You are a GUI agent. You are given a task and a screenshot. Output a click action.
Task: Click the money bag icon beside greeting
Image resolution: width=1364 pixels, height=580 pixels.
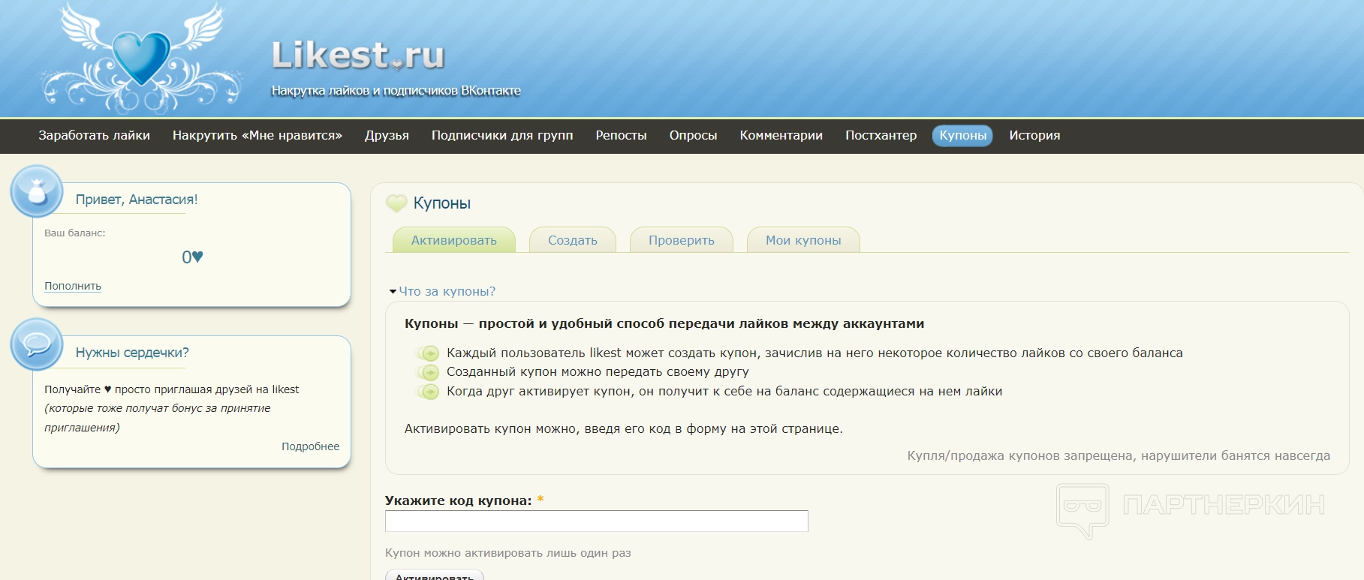point(37,192)
